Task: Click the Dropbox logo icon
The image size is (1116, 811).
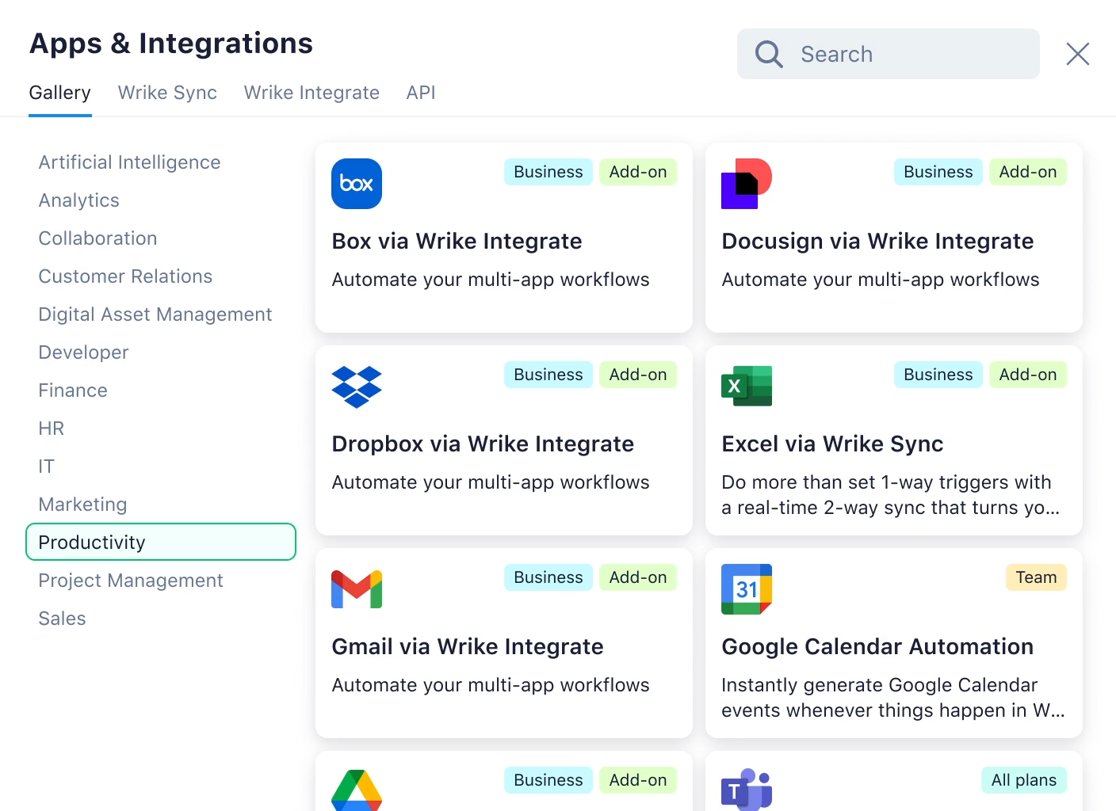Action: [357, 386]
